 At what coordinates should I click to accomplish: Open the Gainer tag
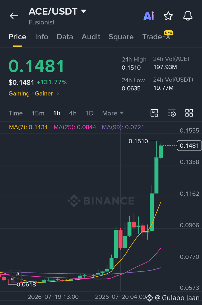pos(44,94)
